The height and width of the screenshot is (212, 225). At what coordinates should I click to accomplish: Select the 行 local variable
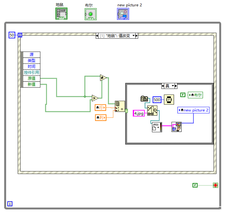click(x=101, y=108)
